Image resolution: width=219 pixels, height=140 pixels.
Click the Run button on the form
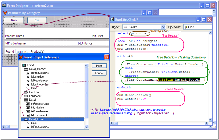(x=14, y=20)
